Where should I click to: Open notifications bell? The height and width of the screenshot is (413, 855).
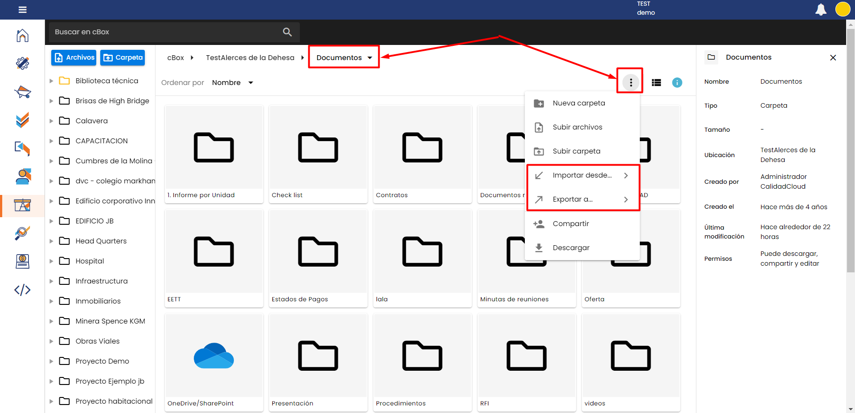click(x=821, y=9)
